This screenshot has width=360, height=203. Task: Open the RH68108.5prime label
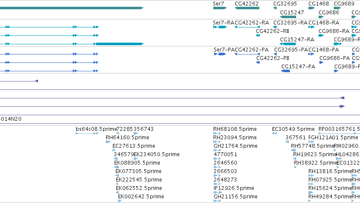click(x=235, y=129)
